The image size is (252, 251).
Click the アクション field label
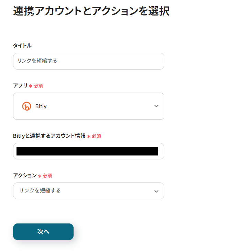coord(25,175)
